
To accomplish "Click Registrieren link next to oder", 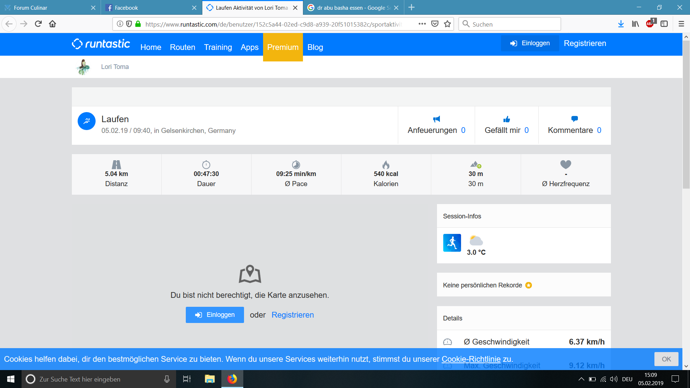I will 293,315.
